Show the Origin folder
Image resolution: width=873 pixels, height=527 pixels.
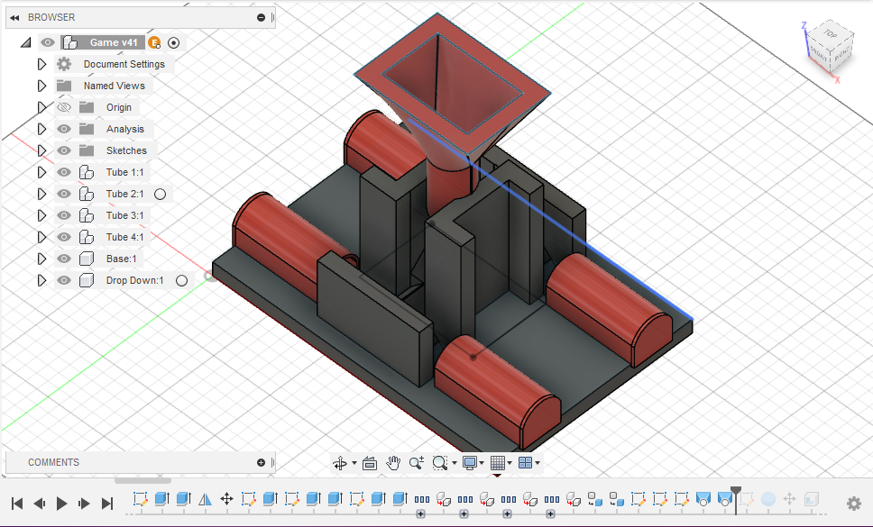(x=63, y=106)
